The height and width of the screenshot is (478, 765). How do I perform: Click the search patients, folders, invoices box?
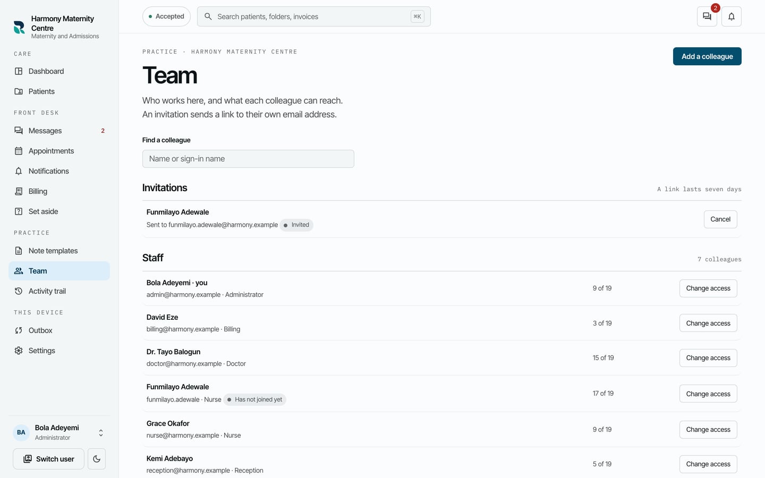coord(313,16)
